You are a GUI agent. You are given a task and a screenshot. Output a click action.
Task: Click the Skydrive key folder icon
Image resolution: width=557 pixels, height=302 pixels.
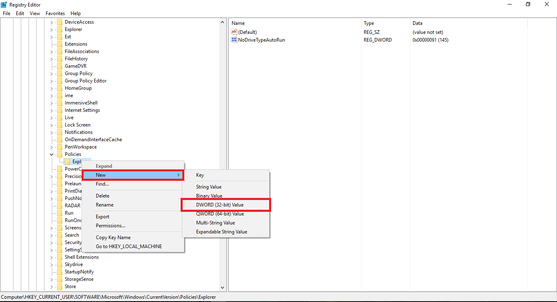click(x=60, y=264)
